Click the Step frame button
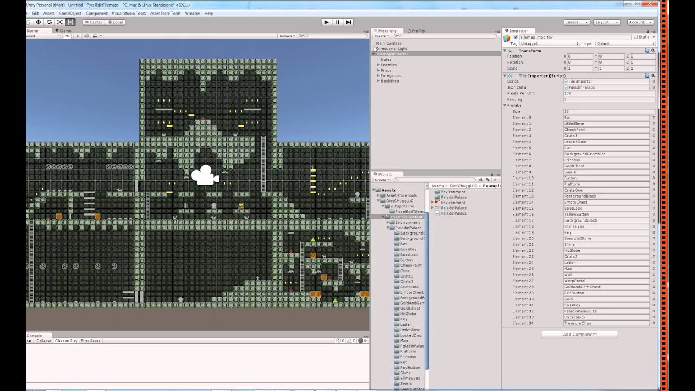The image size is (695, 391). 349,22
